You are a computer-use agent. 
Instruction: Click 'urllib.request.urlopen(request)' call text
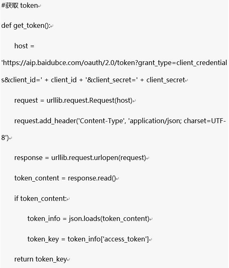pyautogui.click(x=98, y=158)
